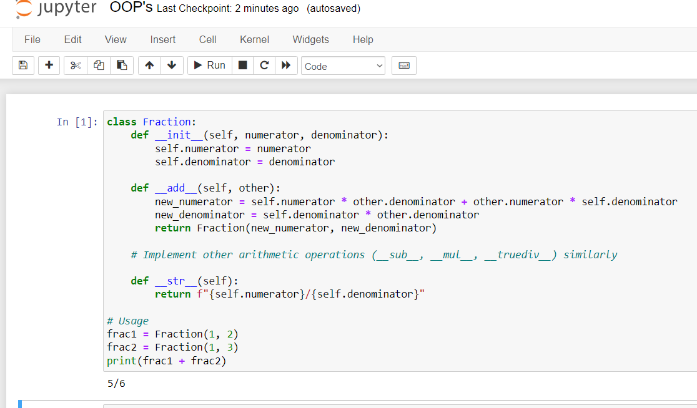Viewport: 697px width, 408px height.
Task: Paste cells below icon
Action: [x=122, y=66]
